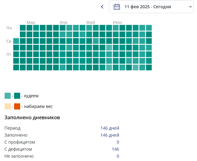The image size is (197, 161).
Task: Select the last Sunday cell in bottom row
Action: (x=149, y=67)
